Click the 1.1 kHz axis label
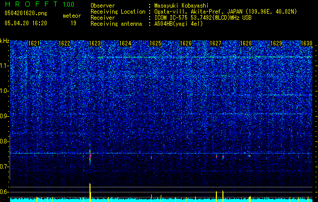 point(4,66)
